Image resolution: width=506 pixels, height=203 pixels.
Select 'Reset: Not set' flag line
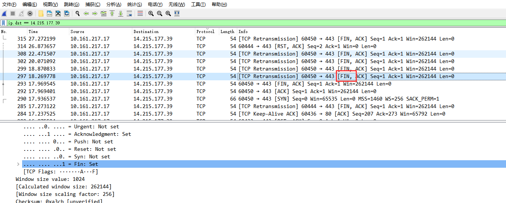tap(70, 149)
